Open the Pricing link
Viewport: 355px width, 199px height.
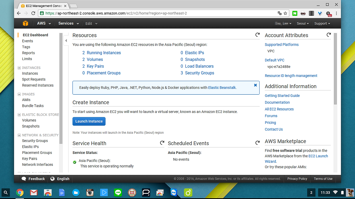click(270, 123)
